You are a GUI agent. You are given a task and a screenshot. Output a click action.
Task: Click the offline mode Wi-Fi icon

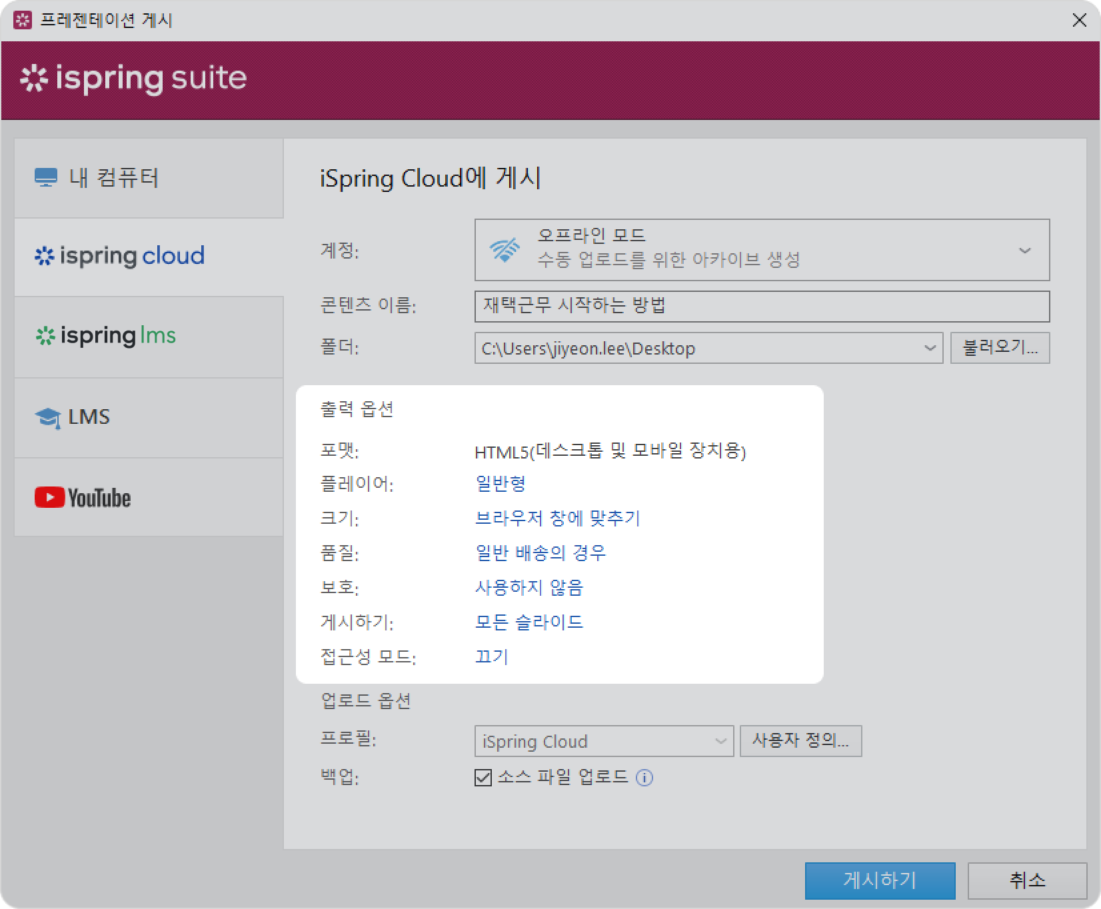pos(505,250)
